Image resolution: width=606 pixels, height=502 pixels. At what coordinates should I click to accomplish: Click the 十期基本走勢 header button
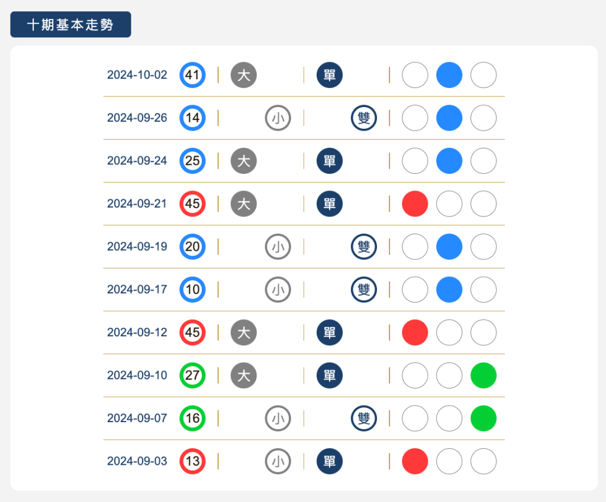tap(70, 25)
